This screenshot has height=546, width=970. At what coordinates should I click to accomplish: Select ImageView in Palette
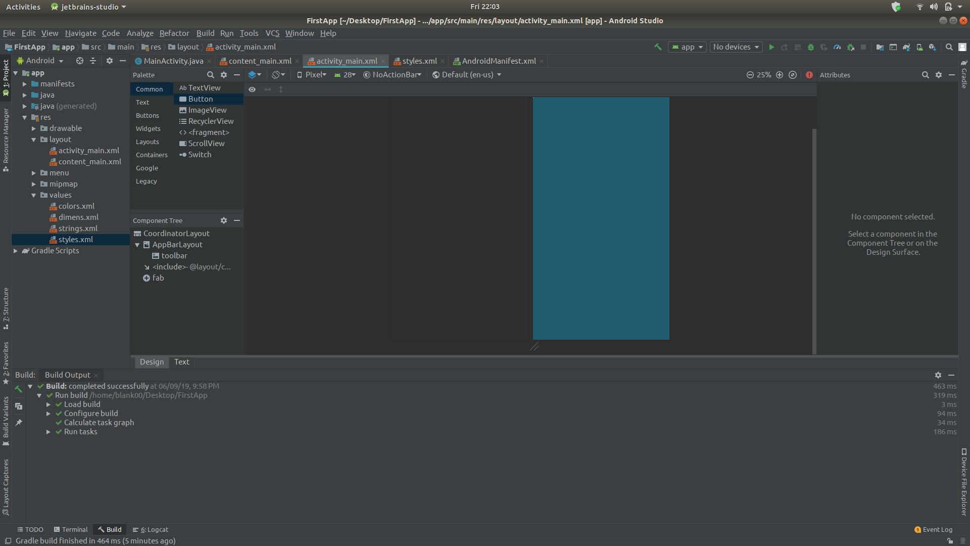pos(208,110)
